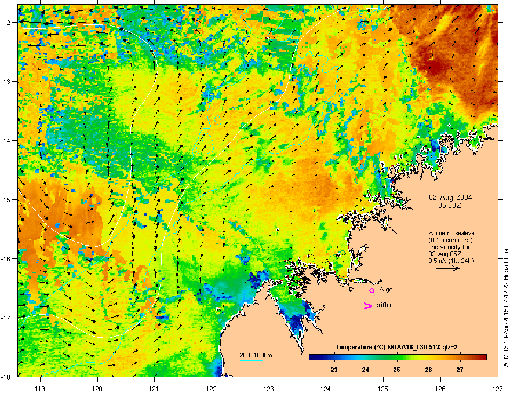Click the 24 color bar value
This screenshot has width=510, height=394.
[366, 370]
